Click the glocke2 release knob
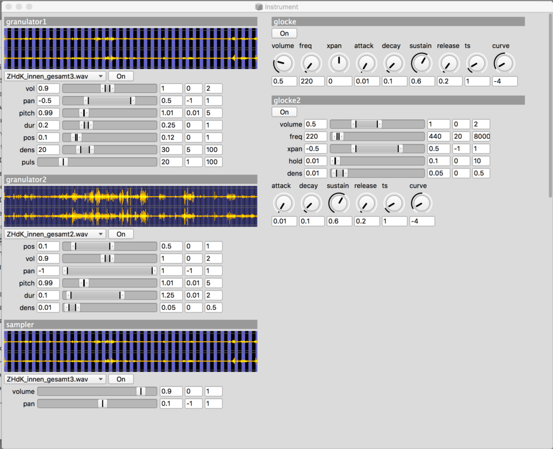 coord(366,203)
